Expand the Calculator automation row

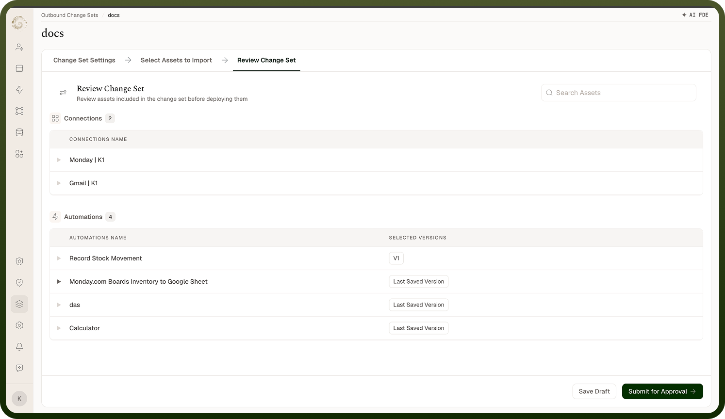[x=59, y=328]
